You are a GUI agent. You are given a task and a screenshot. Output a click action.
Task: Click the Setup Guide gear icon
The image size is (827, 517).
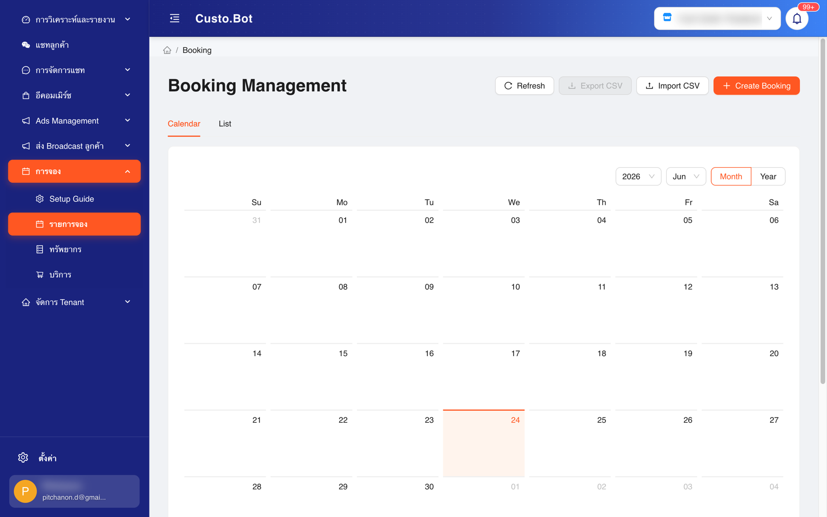point(40,199)
